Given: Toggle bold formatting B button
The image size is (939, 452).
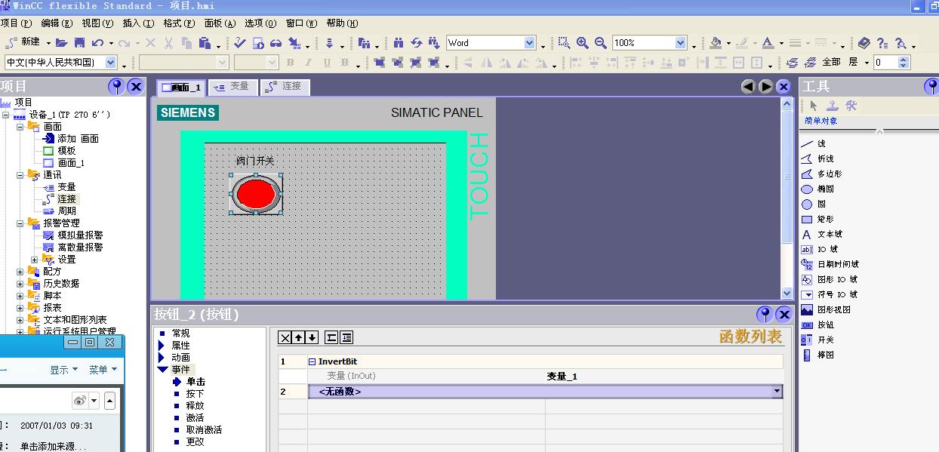Looking at the screenshot, I should click(x=291, y=63).
